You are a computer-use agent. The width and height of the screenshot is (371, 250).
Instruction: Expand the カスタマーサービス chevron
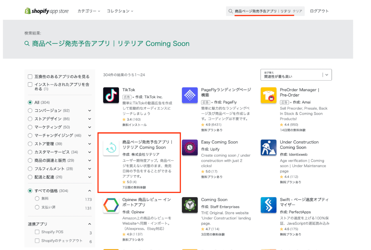point(90,152)
